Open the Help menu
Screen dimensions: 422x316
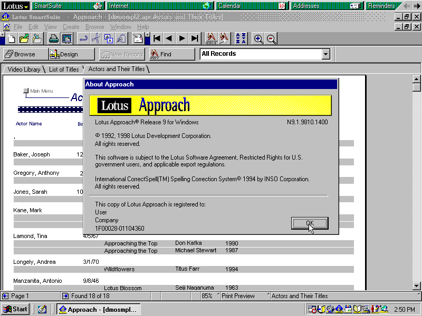pos(143,27)
